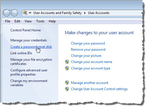This screenshot has width=148, height=108.
Task: Select User Accounts and Family Safety breadcrumb
Action: click(x=57, y=13)
